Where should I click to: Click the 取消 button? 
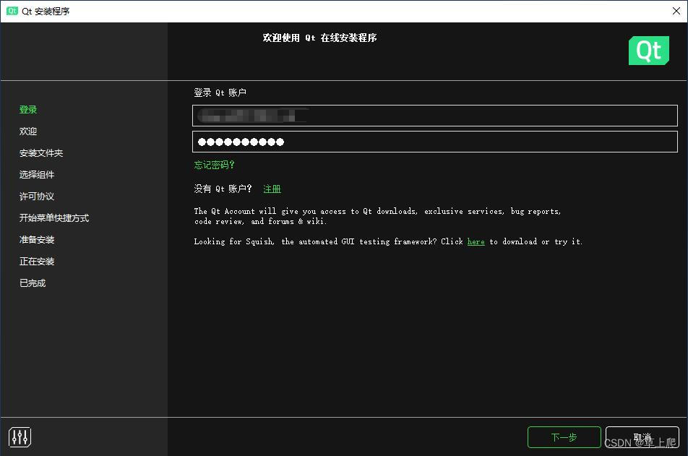(x=642, y=436)
